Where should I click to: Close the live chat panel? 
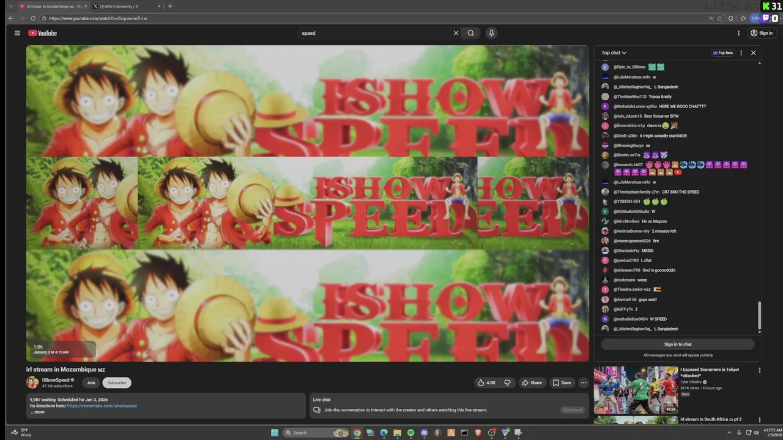pyautogui.click(x=753, y=53)
